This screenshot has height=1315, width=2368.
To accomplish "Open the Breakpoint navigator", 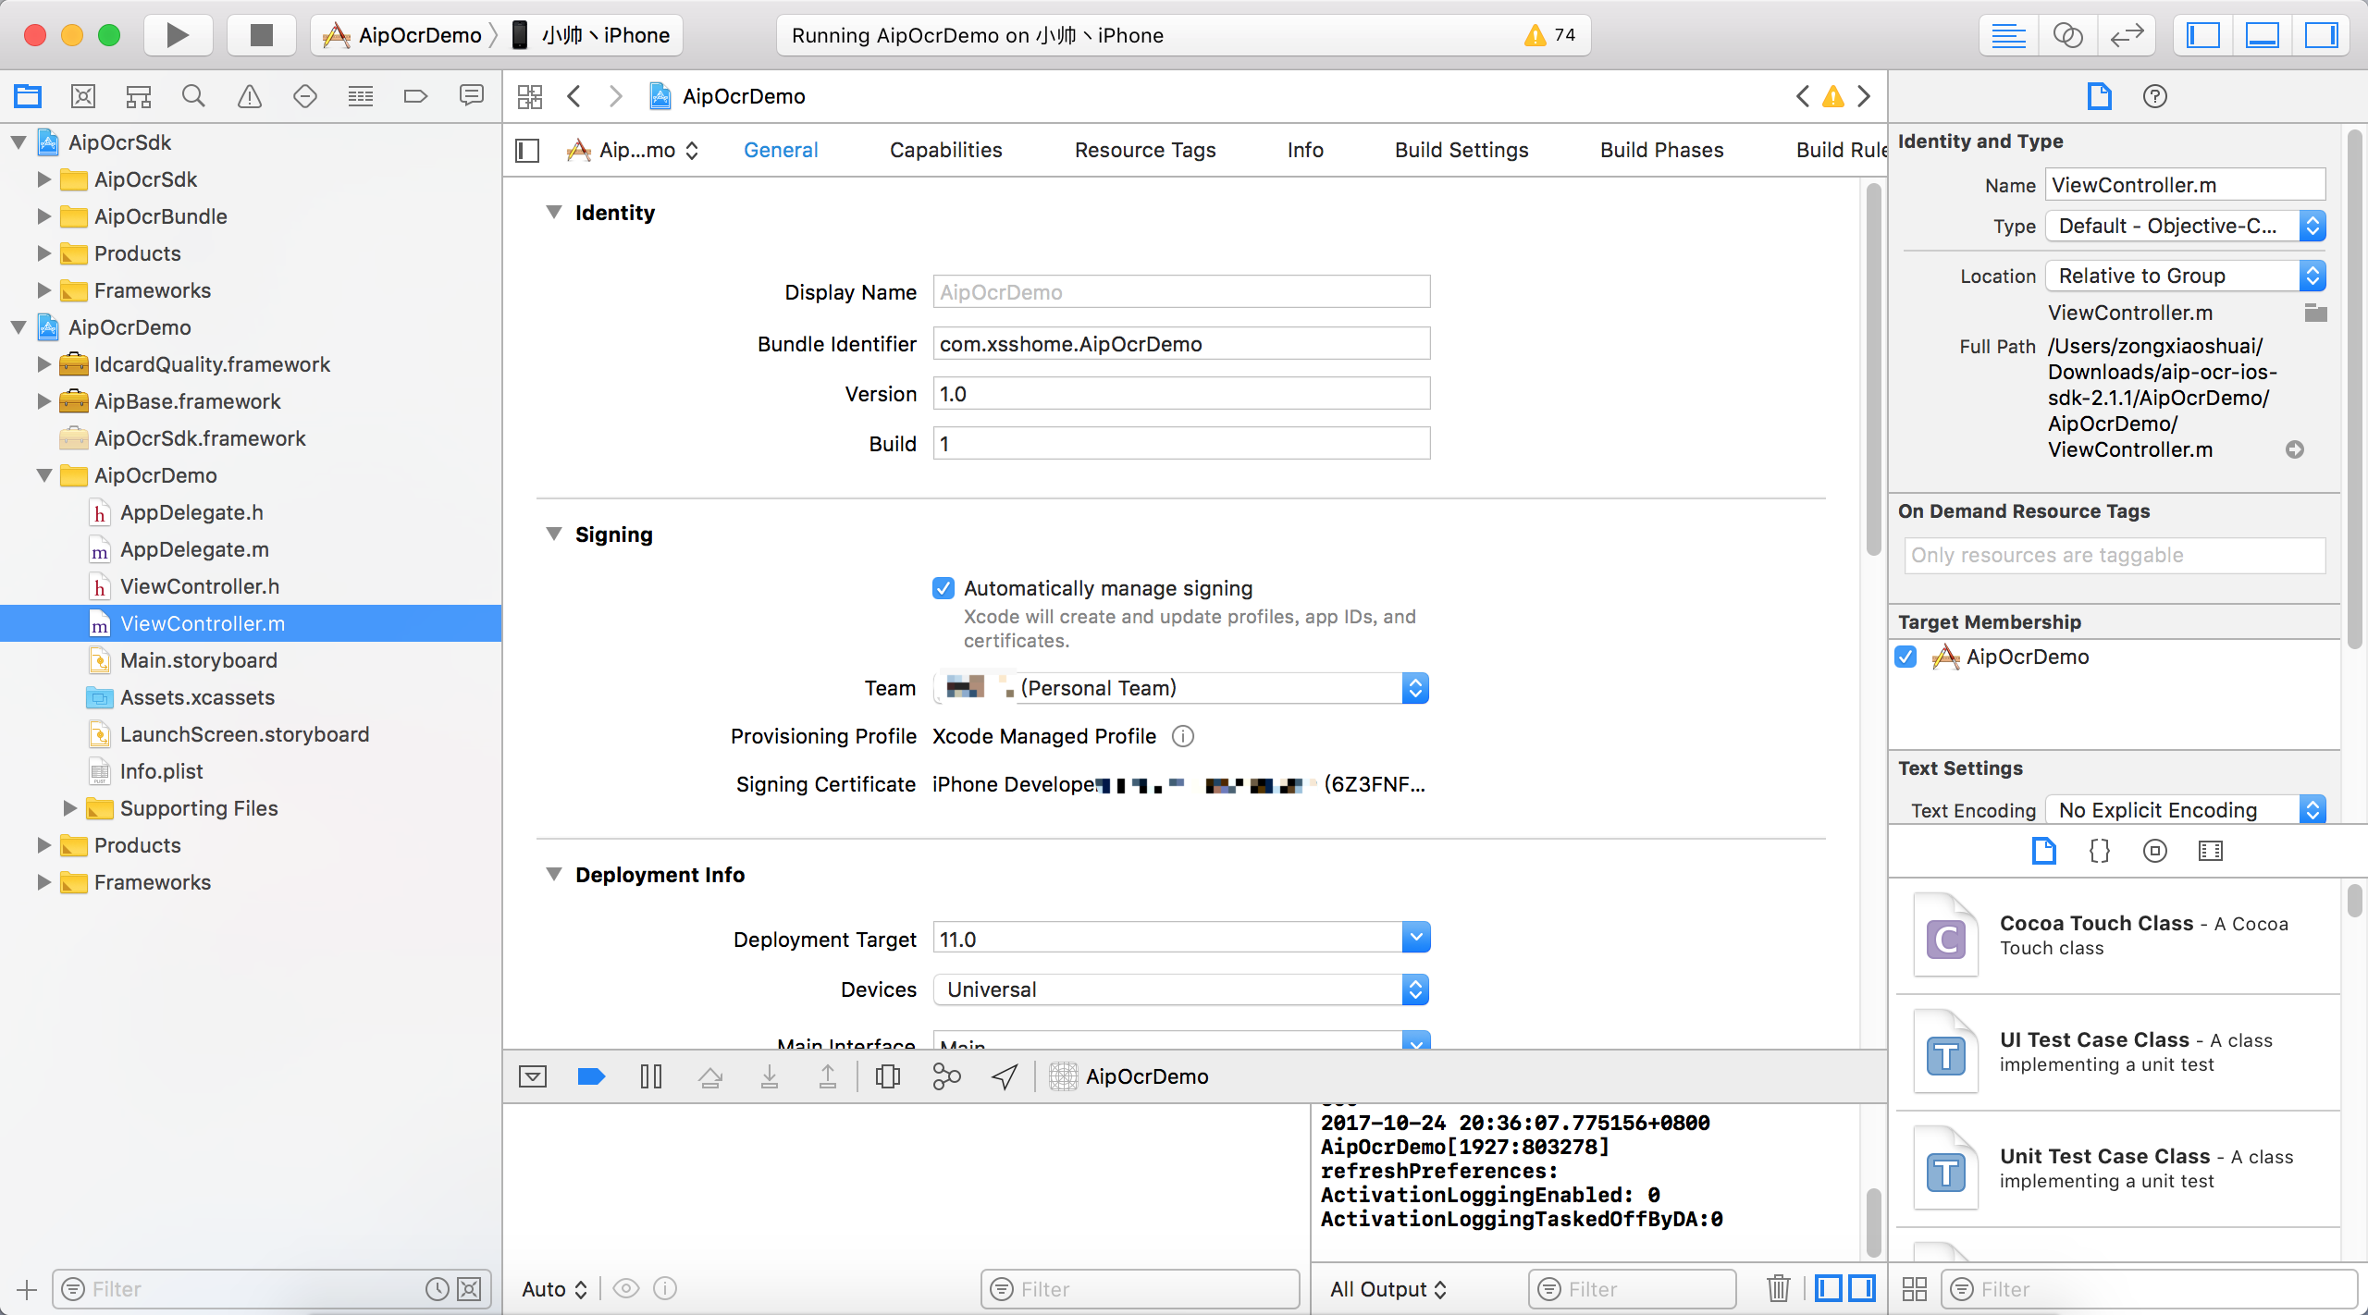I will tap(416, 95).
